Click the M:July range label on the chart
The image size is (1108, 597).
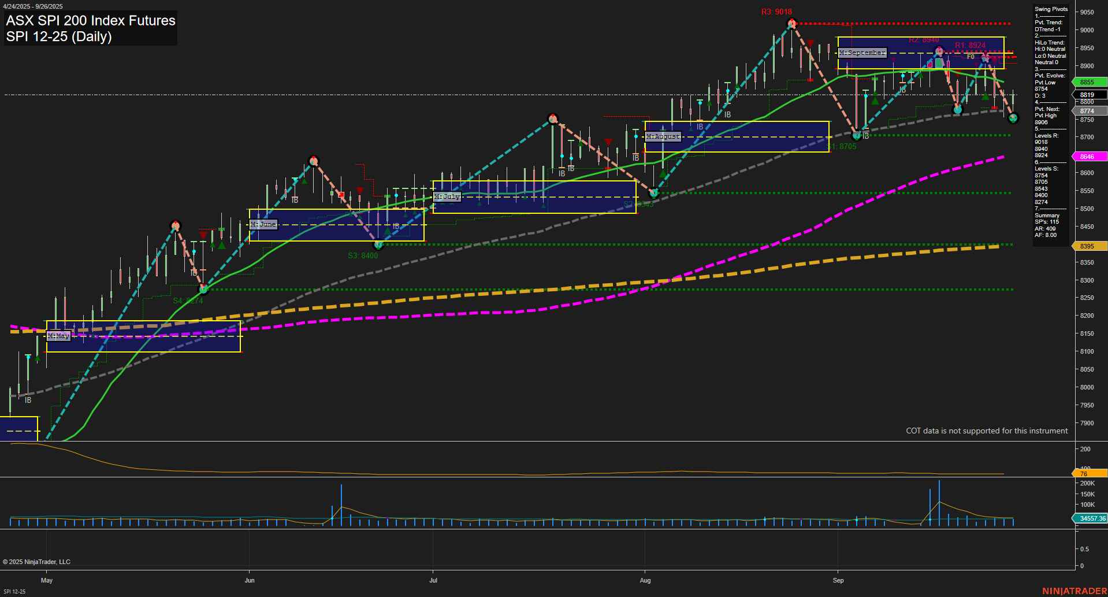(x=447, y=196)
